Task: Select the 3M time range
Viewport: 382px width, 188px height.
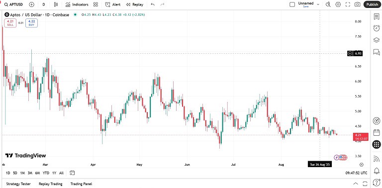Action: pos(30,173)
